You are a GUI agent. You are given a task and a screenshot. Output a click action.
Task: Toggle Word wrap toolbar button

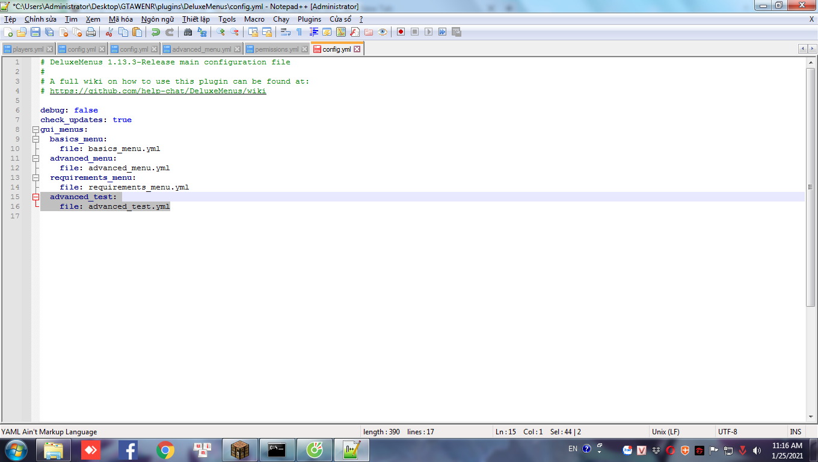(x=285, y=32)
